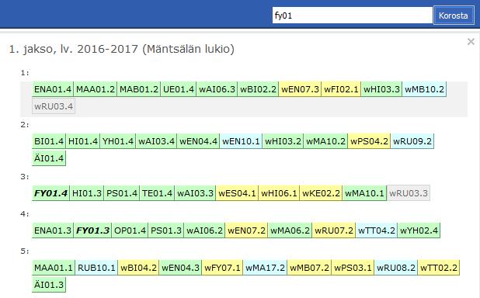The height and width of the screenshot is (298, 480).
Task: Pick the yellow wPS04.2 course
Action: (x=369, y=141)
